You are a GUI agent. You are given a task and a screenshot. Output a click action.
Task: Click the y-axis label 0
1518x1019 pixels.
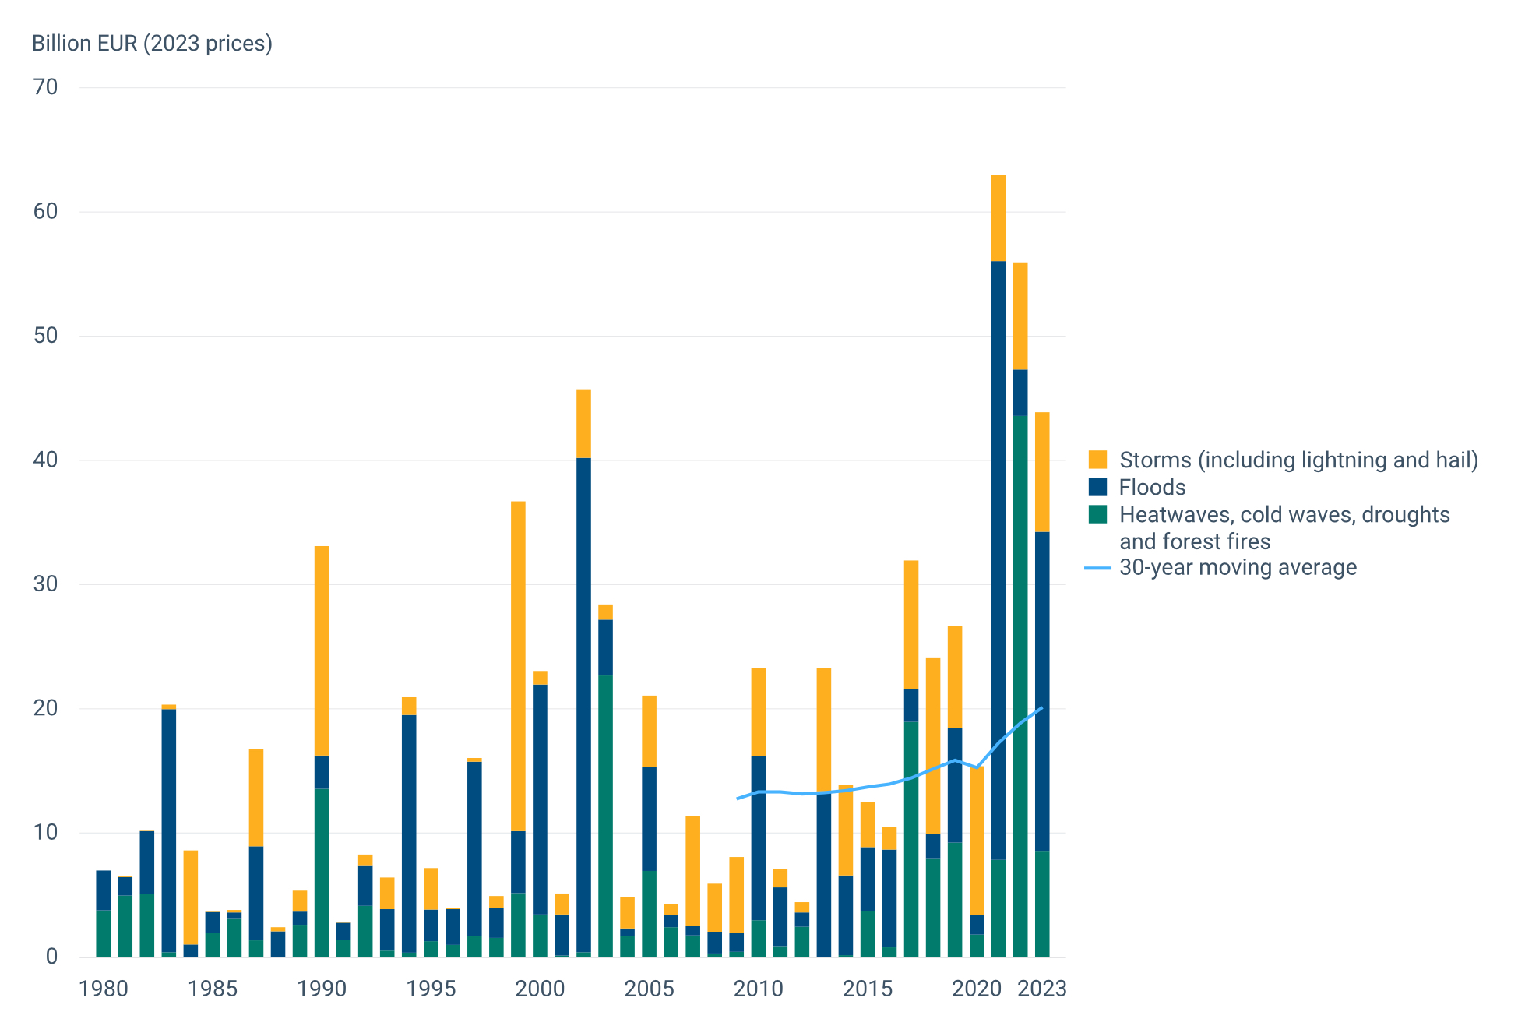click(51, 957)
